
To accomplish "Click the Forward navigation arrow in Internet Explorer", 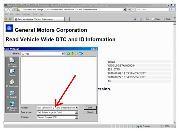I will (11, 10).
